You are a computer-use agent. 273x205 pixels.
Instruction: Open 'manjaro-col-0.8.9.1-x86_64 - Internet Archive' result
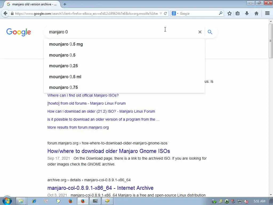101,188
